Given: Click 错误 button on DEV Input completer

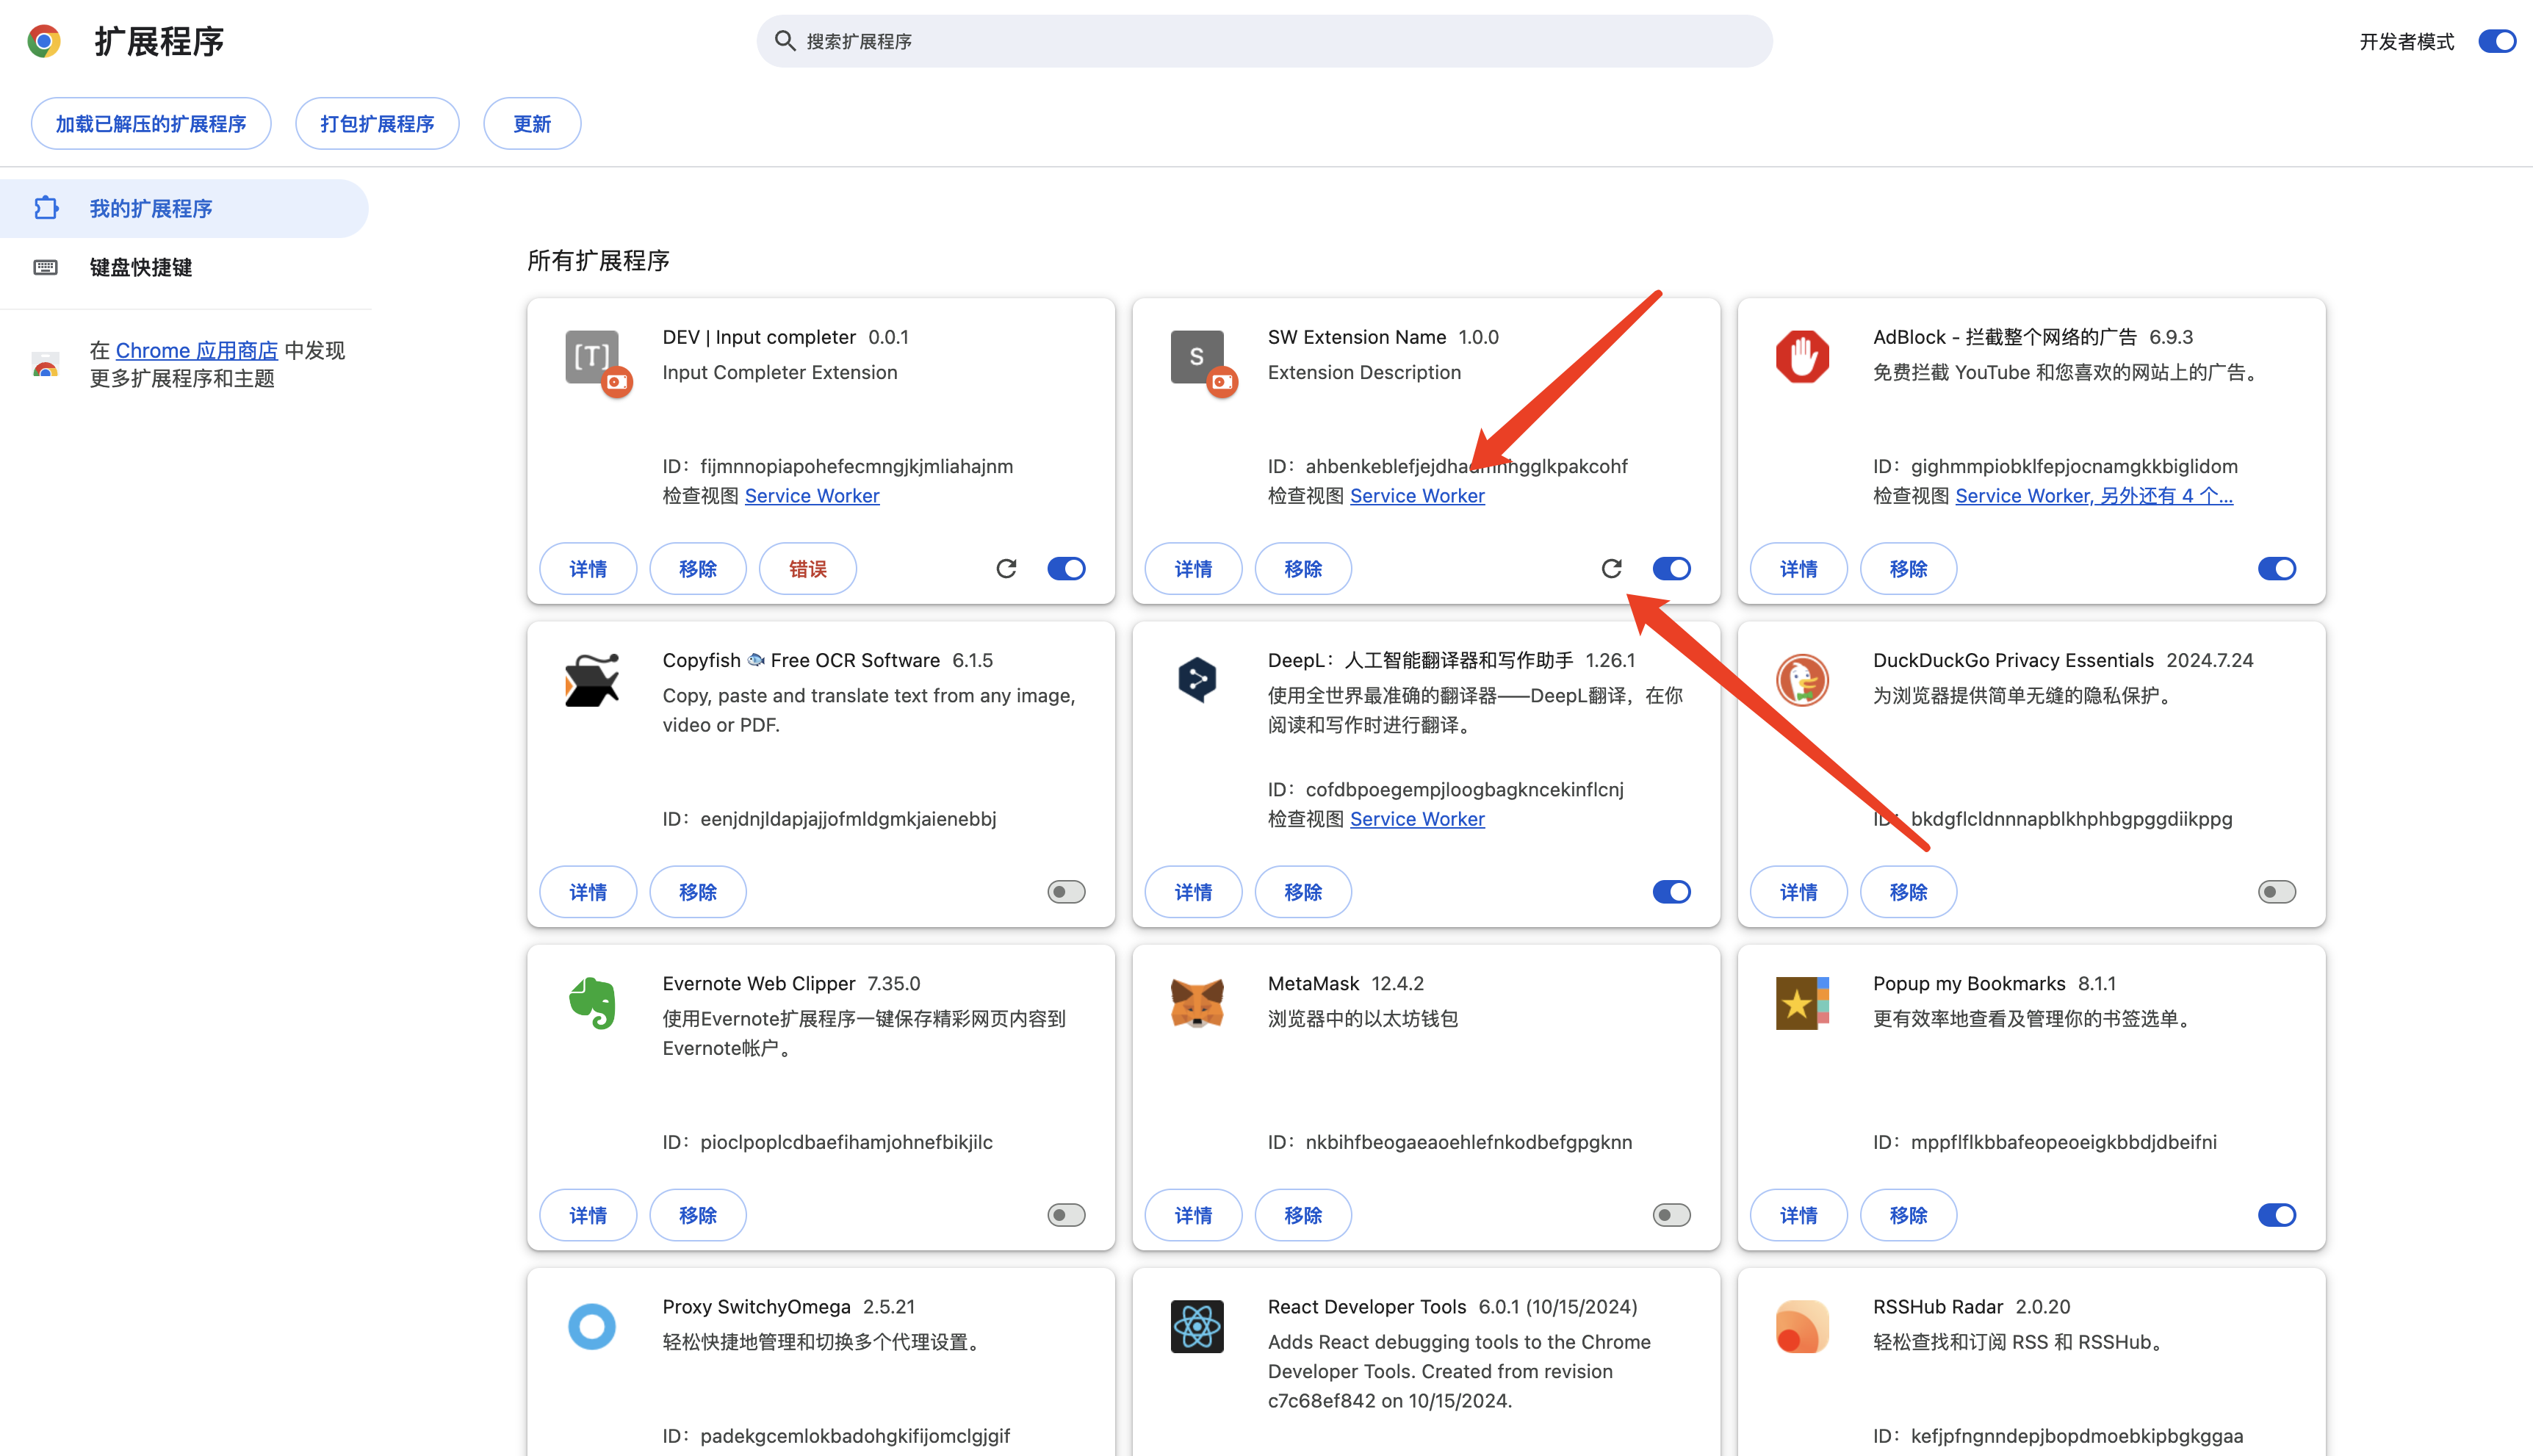Looking at the screenshot, I should pyautogui.click(x=808, y=569).
